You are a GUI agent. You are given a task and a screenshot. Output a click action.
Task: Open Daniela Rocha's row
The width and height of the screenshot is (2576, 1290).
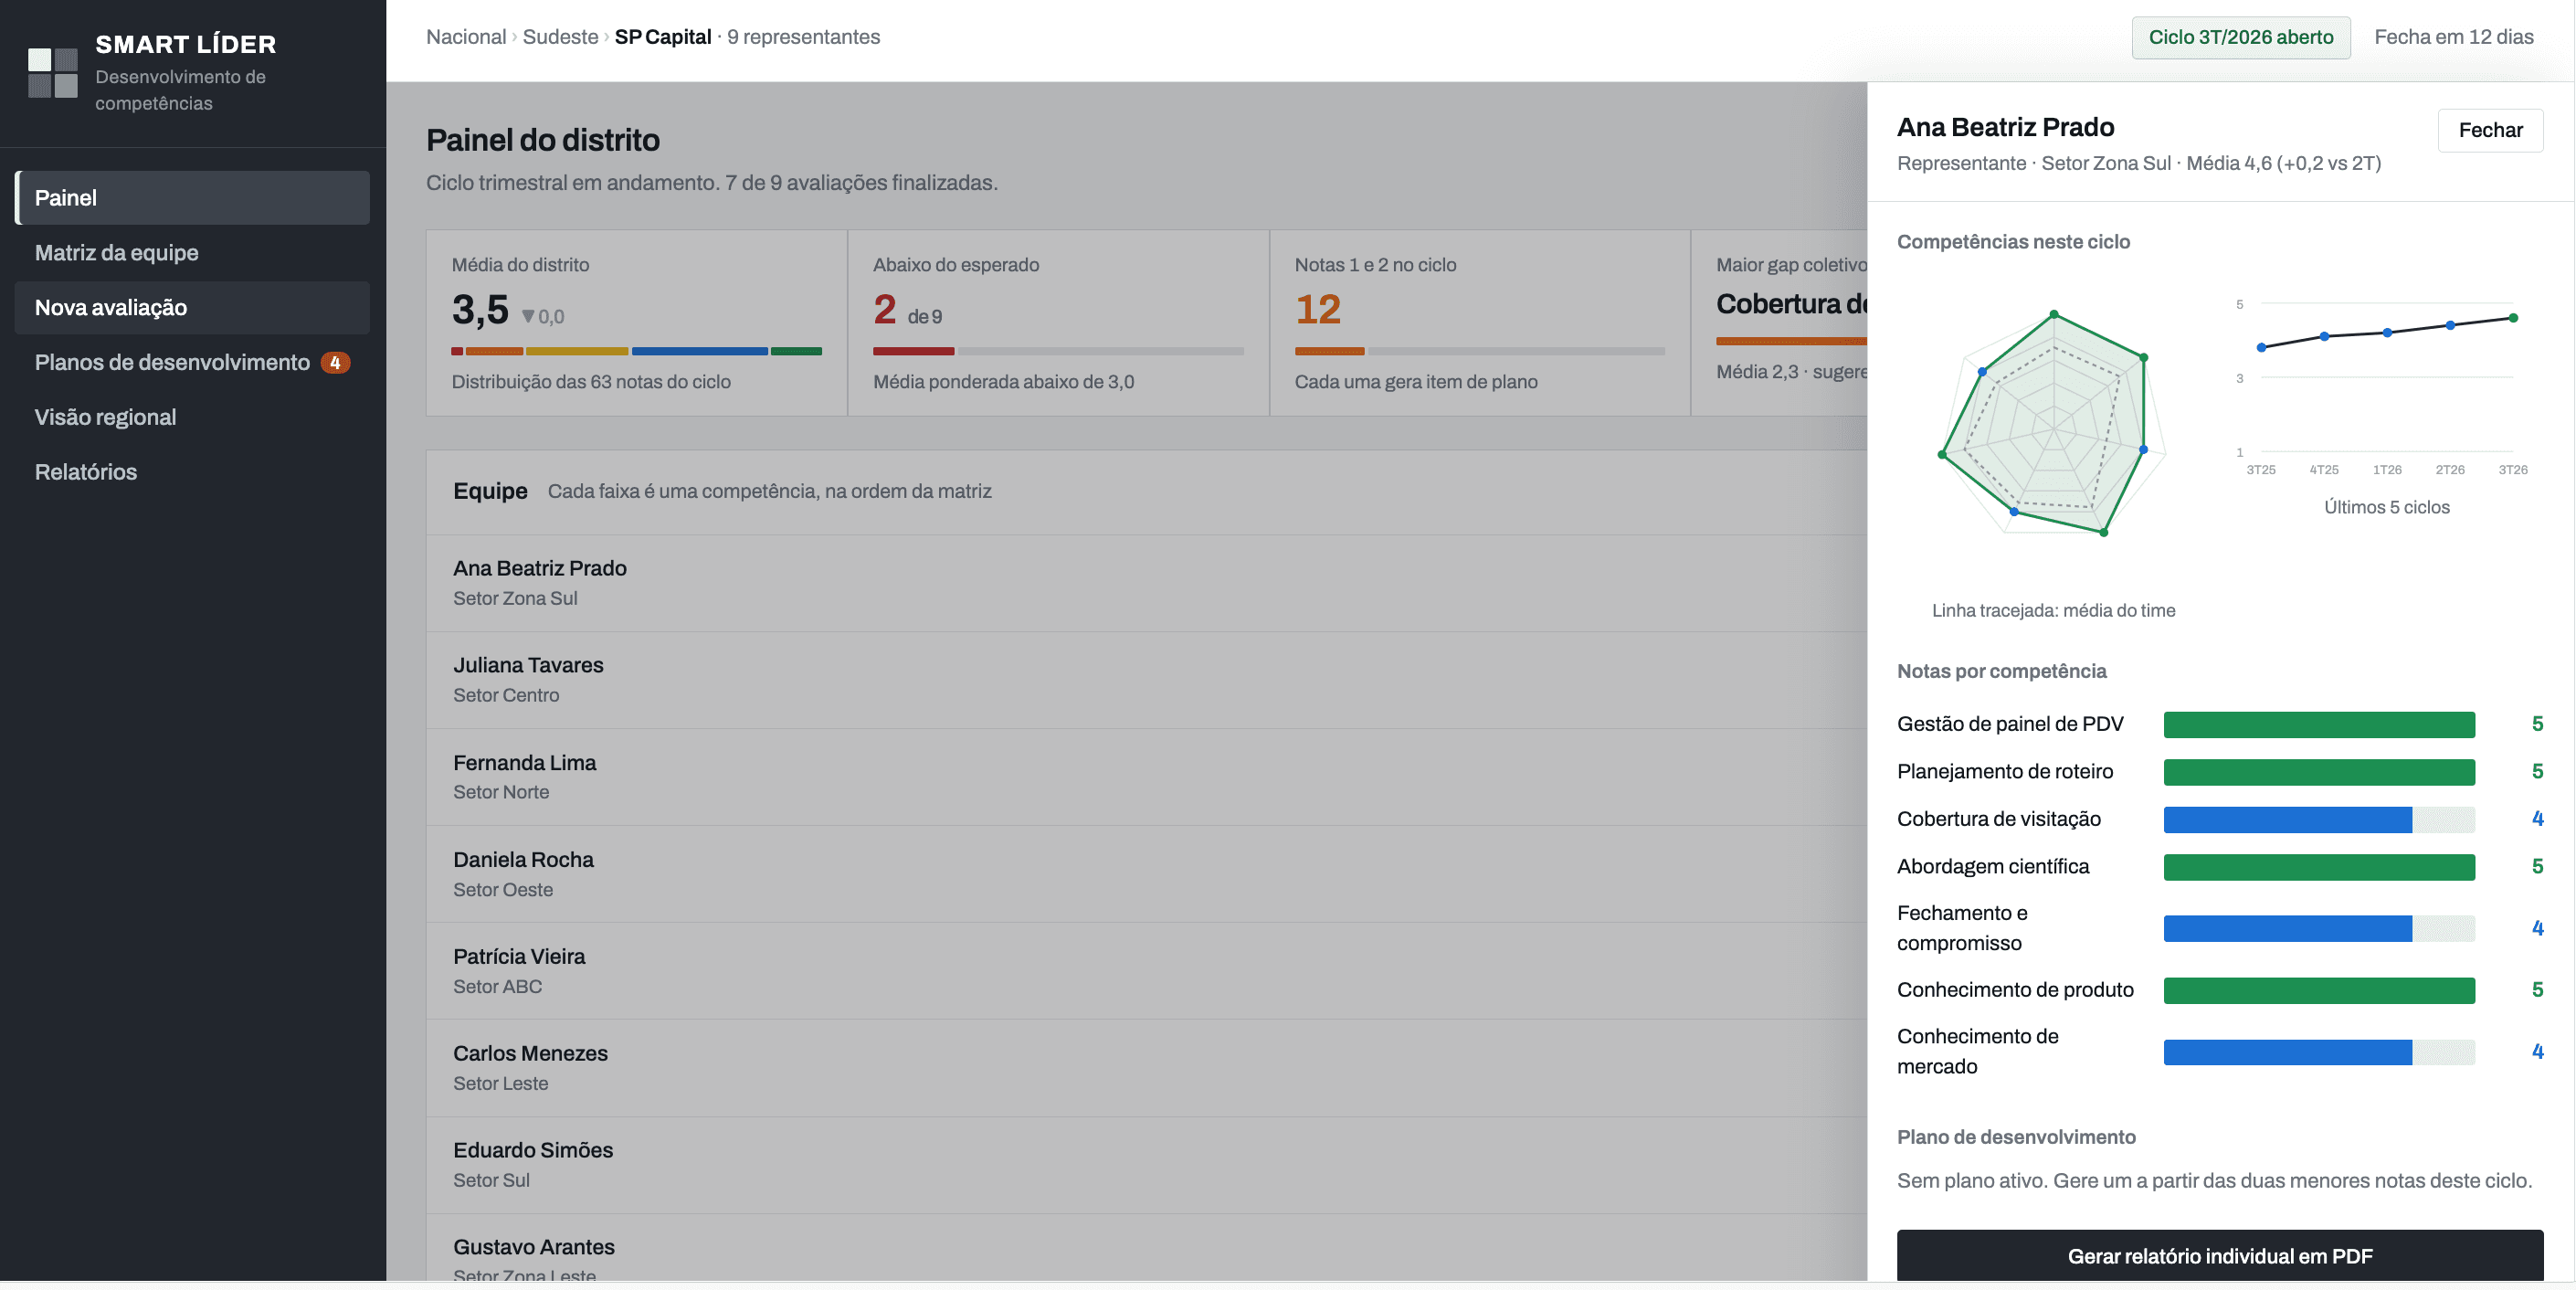1146,874
